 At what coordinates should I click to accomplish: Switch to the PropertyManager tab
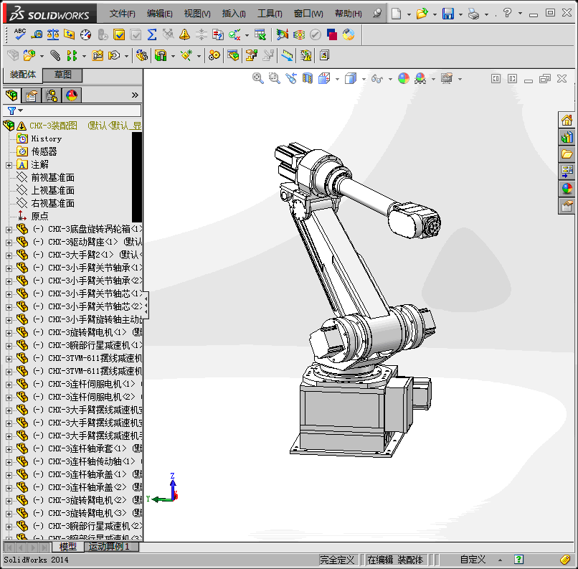coord(32,95)
